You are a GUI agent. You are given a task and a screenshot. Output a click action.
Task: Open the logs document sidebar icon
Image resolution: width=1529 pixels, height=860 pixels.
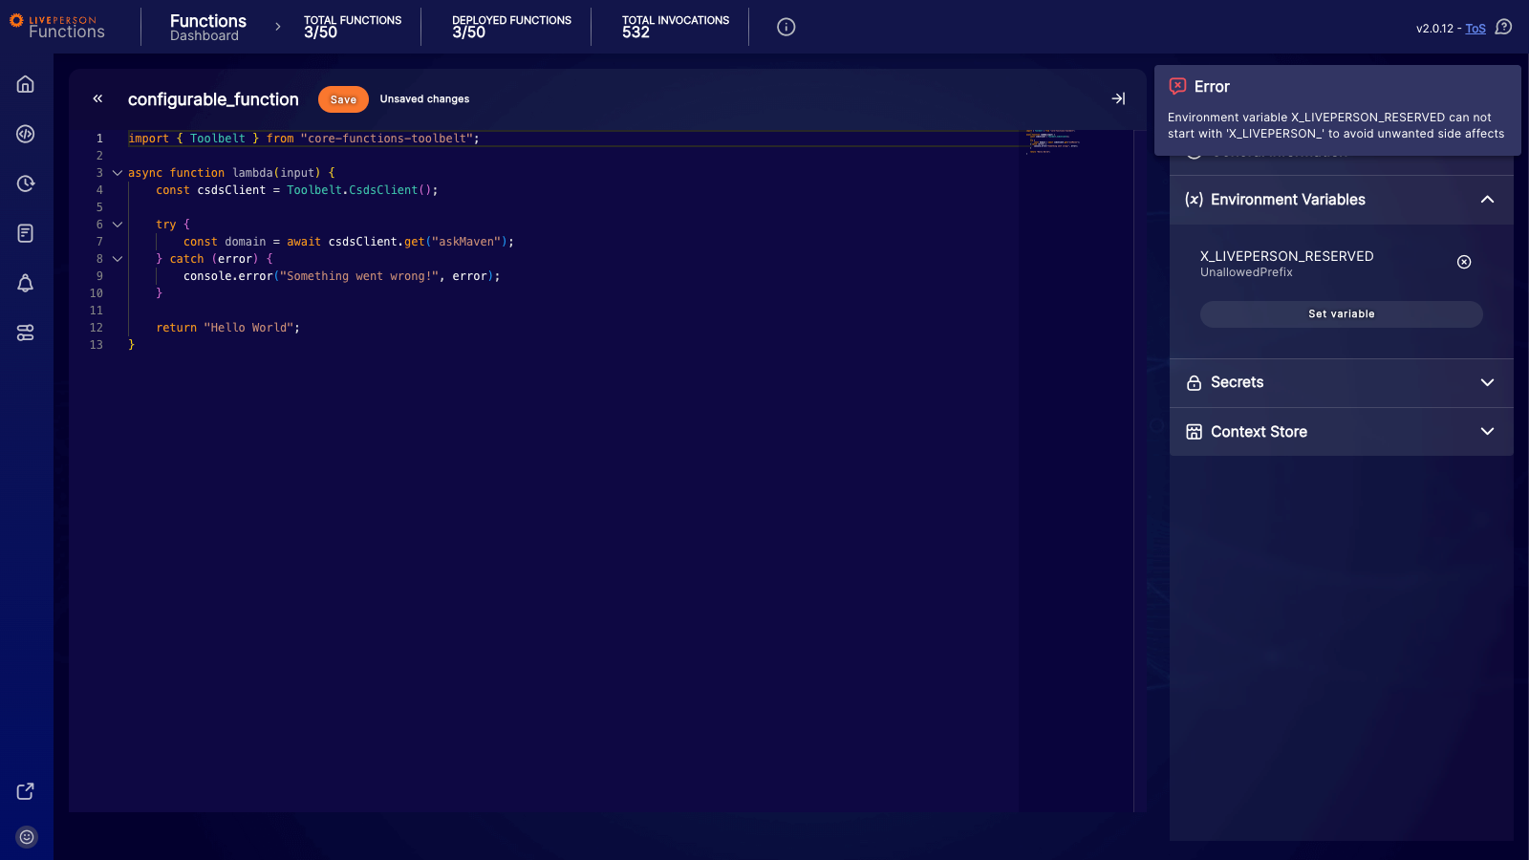(x=26, y=233)
